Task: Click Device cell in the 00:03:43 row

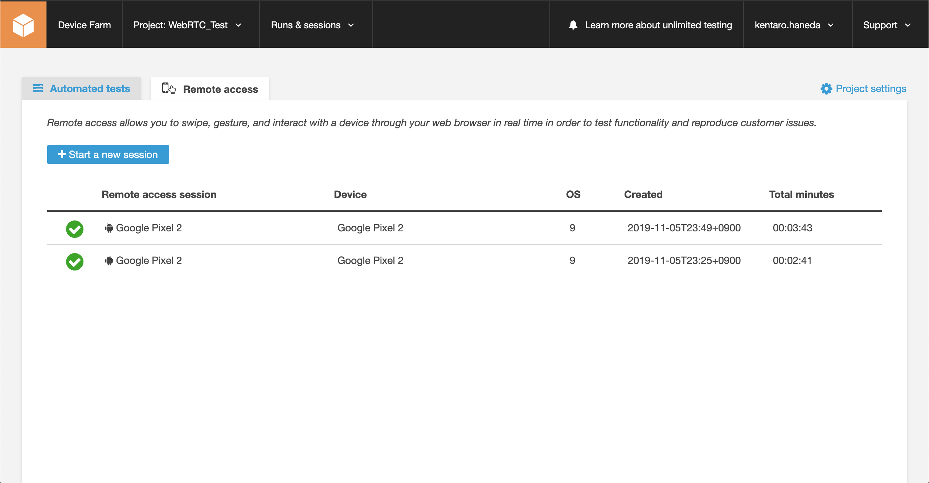Action: (370, 228)
